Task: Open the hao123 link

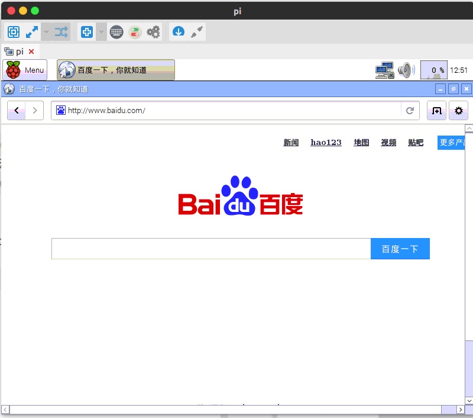Action: click(326, 143)
